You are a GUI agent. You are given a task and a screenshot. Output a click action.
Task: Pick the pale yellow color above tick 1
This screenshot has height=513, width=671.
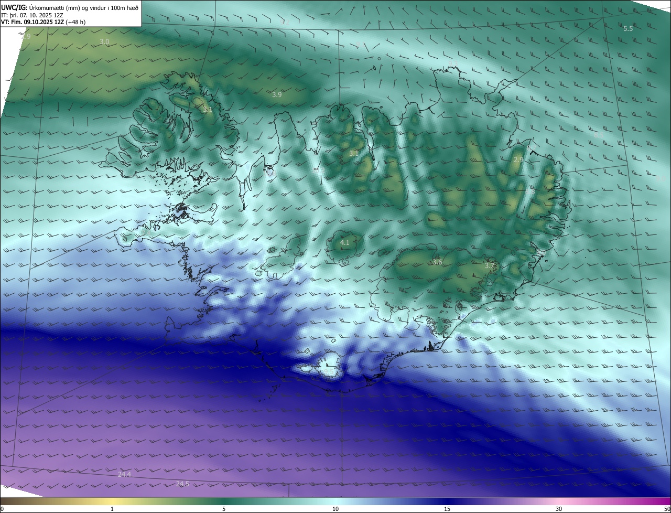click(112, 501)
